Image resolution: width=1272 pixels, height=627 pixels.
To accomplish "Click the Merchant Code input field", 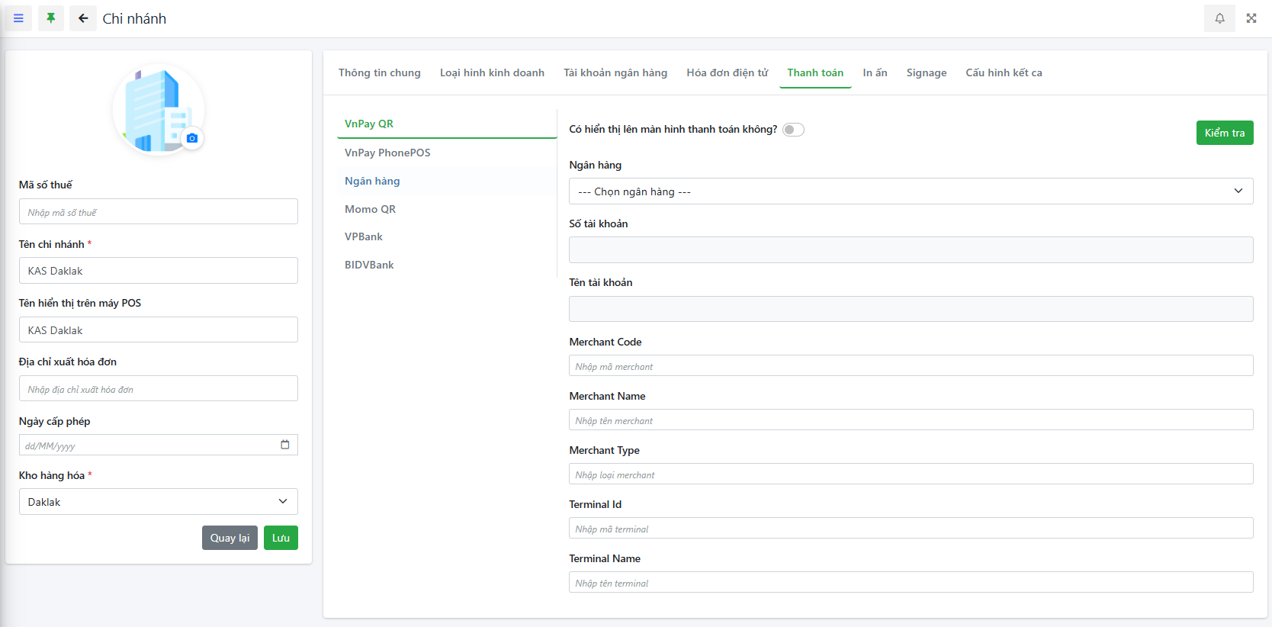I will tap(911, 366).
